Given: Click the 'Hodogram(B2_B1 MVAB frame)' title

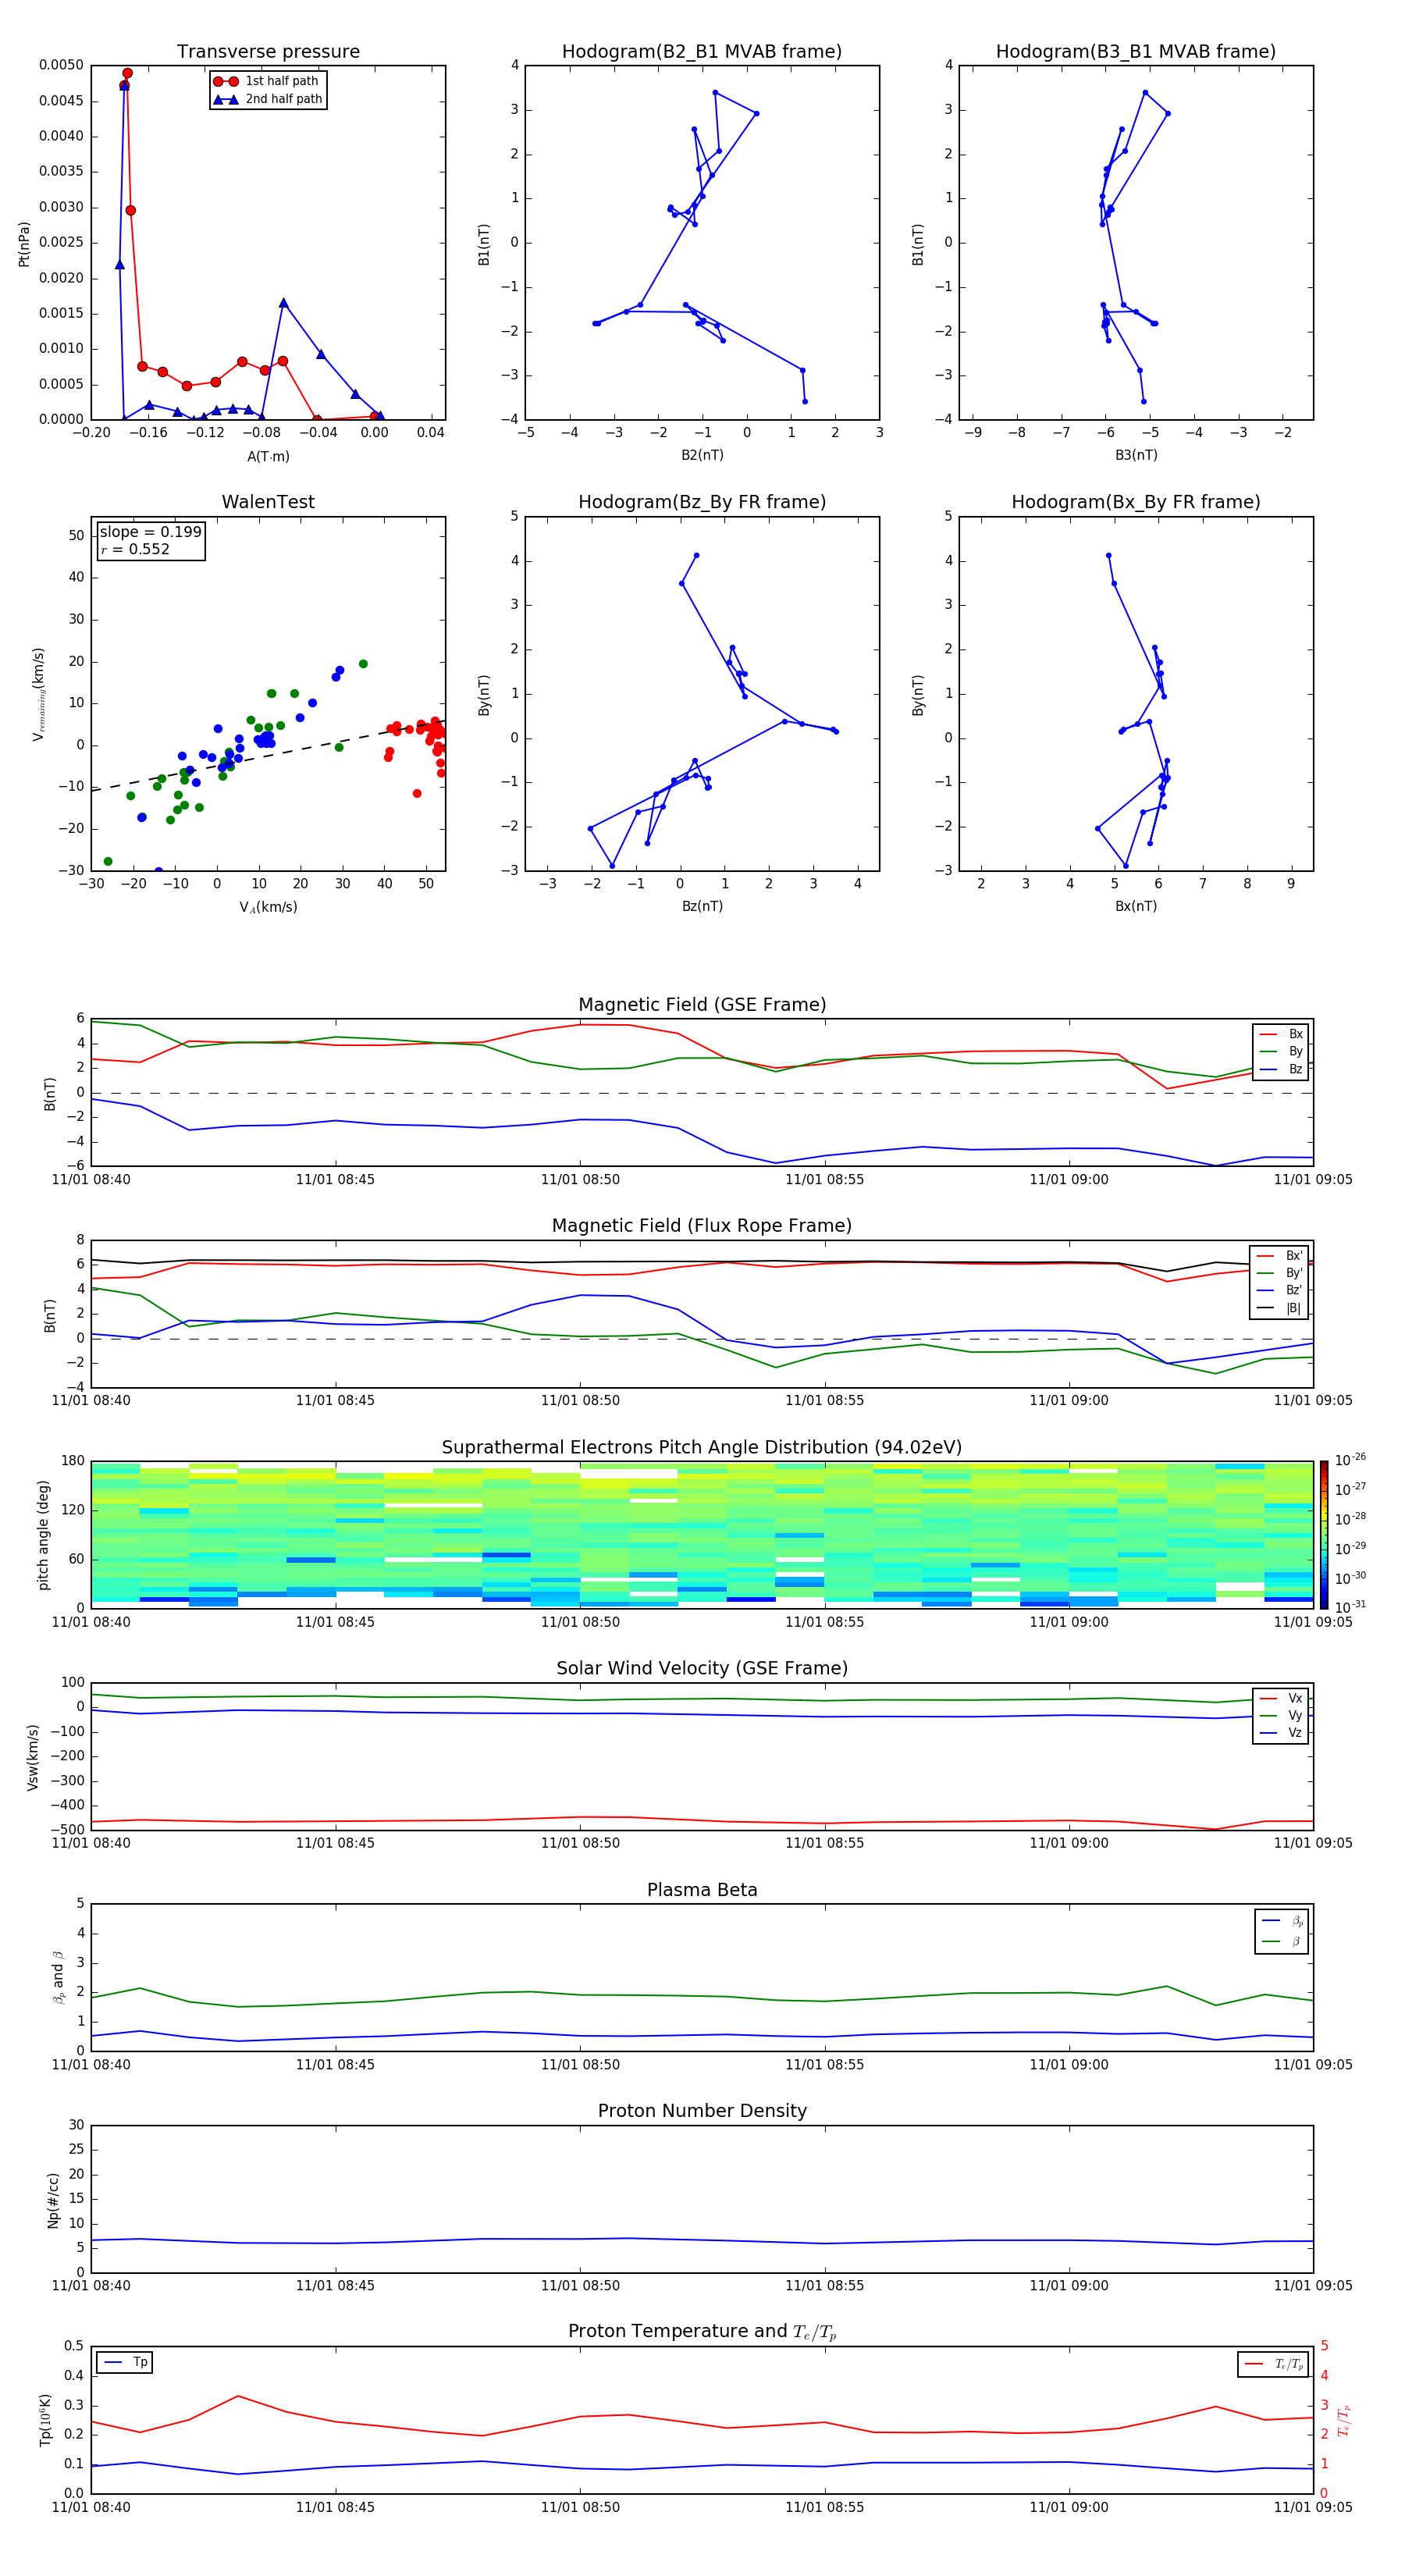Looking at the screenshot, I should (x=702, y=52).
